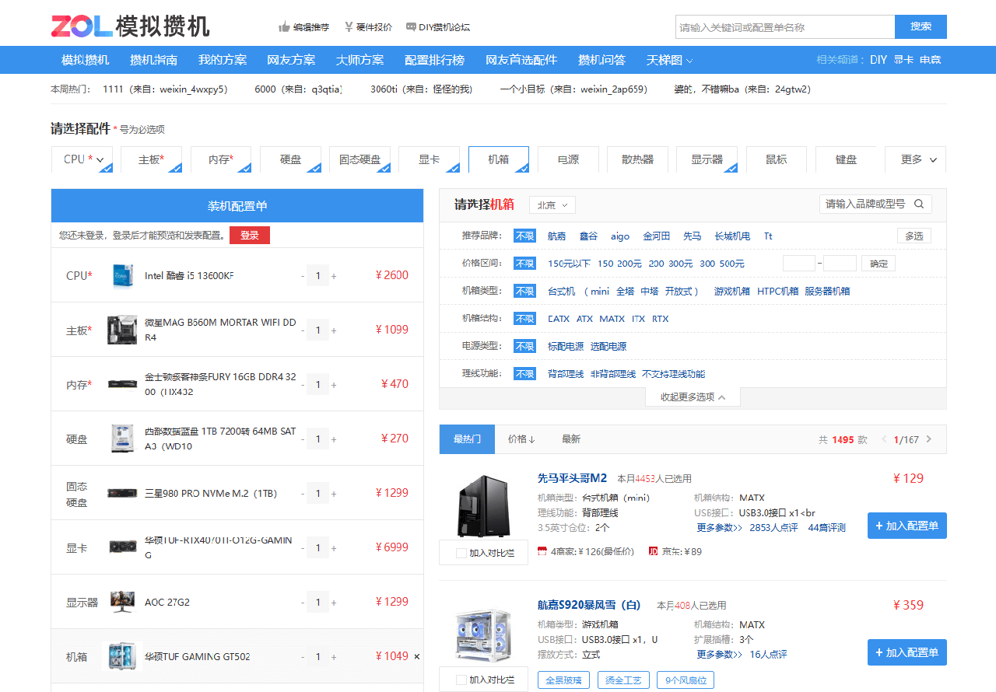Screen dimensions: 996x692
Task: Open the 主板 component selector
Action: (152, 159)
